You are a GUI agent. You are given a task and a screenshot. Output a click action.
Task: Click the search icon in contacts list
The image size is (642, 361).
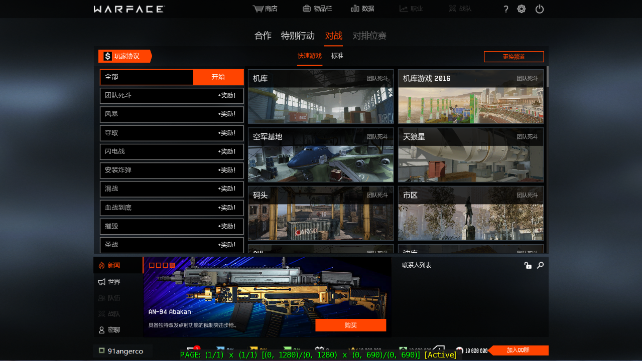pyautogui.click(x=540, y=265)
